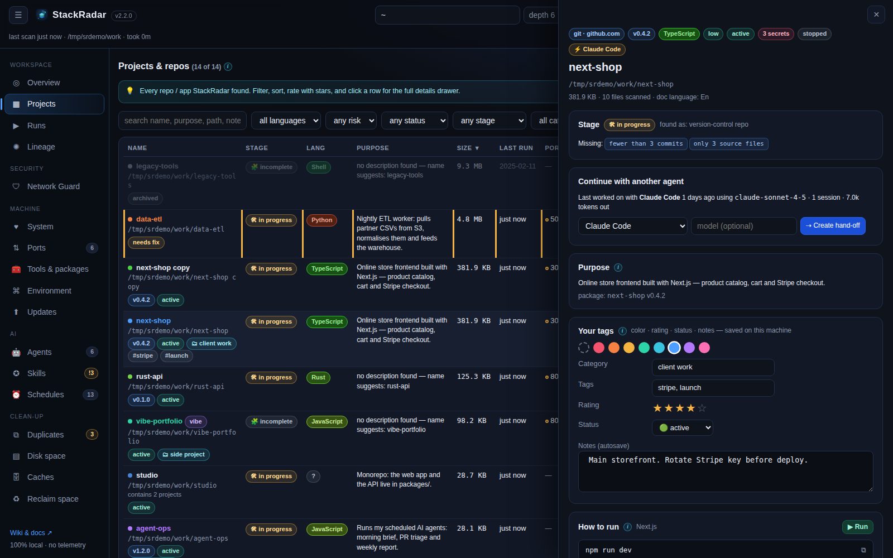Image resolution: width=893 pixels, height=558 pixels.
Task: Click info icon next to How to run
Action: [x=627, y=527]
